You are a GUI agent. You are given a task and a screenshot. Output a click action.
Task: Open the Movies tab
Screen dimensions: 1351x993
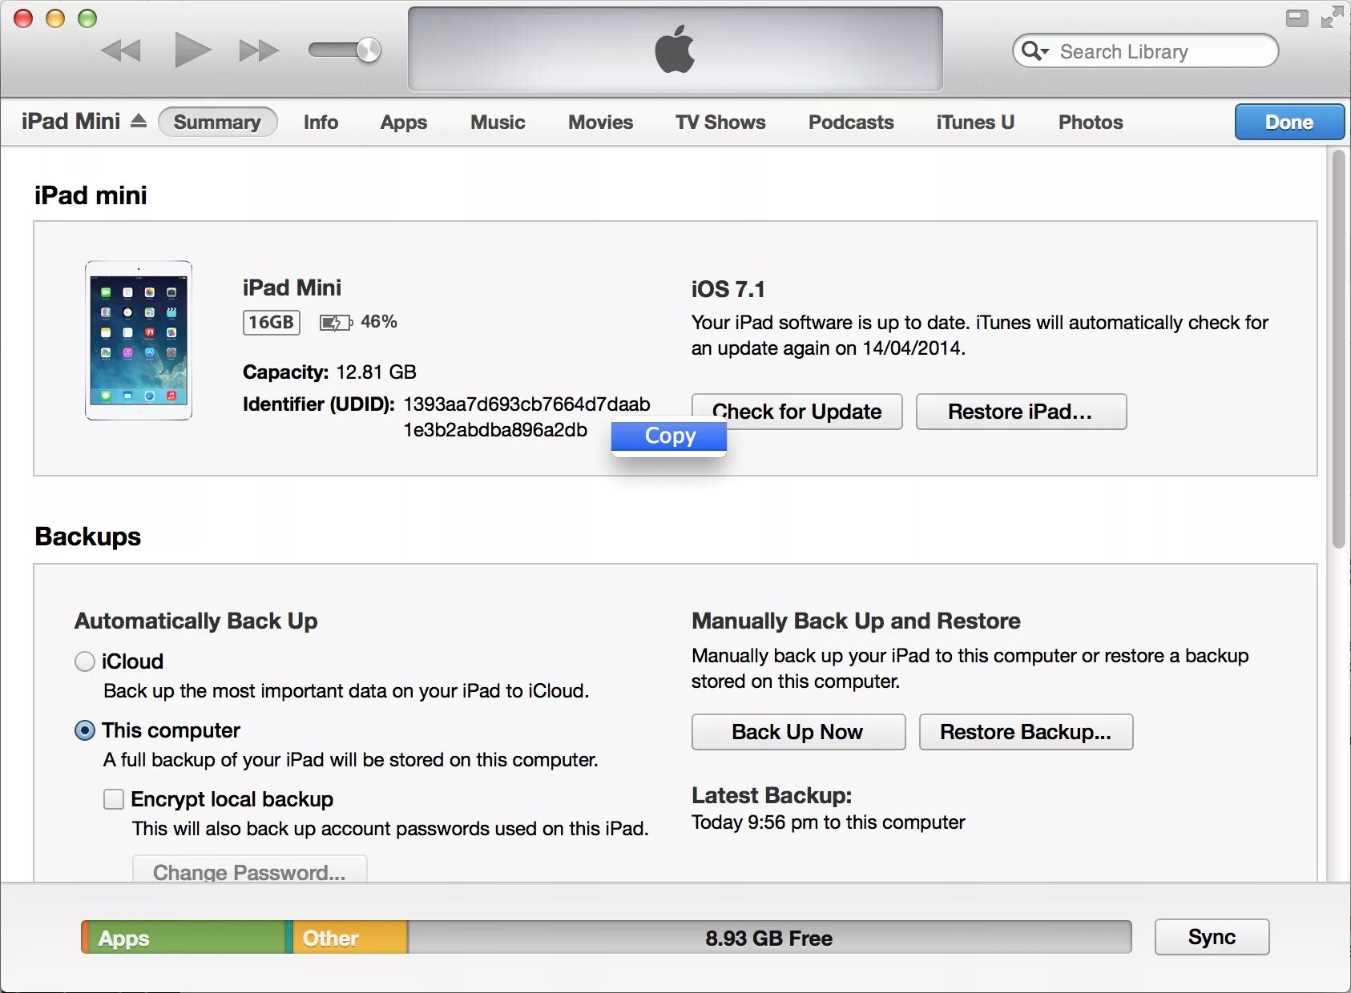(x=600, y=122)
